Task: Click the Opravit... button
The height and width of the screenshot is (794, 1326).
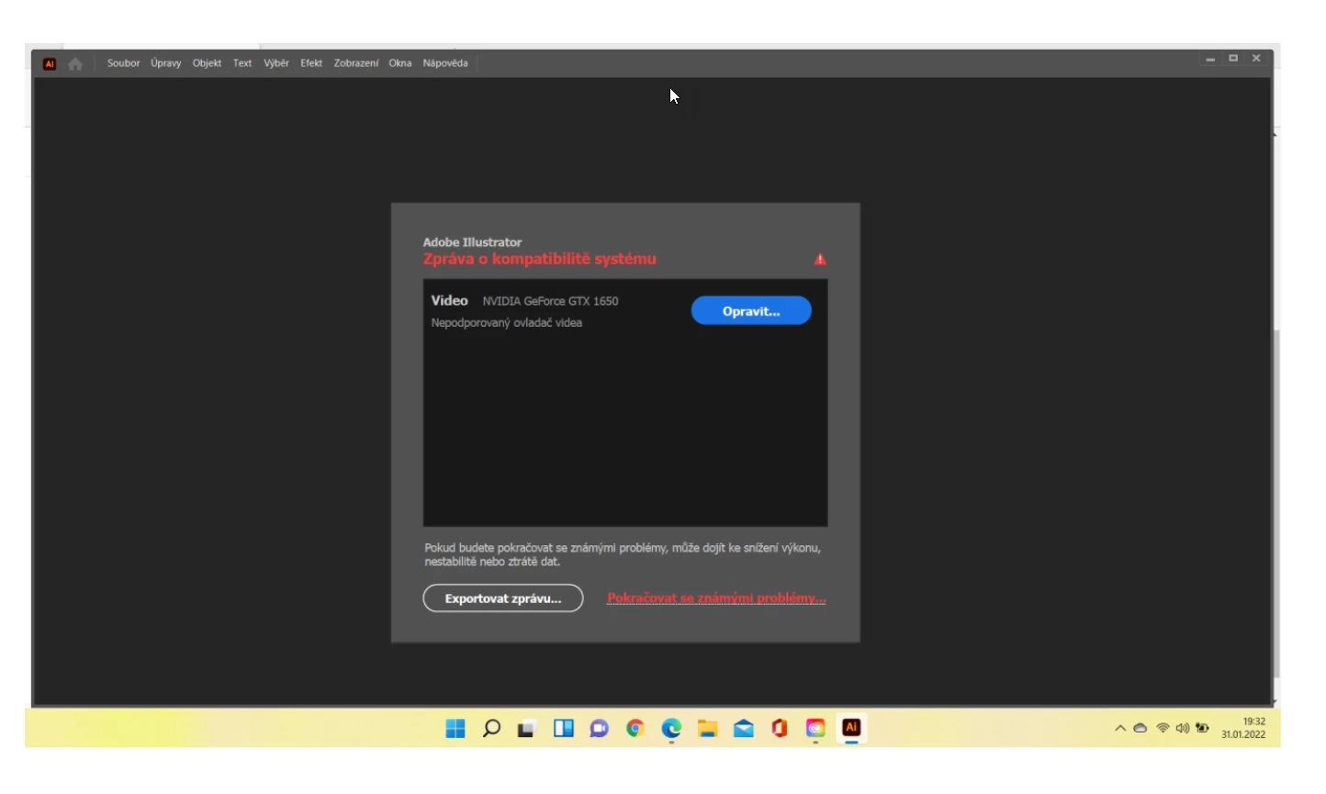Action: (x=751, y=311)
